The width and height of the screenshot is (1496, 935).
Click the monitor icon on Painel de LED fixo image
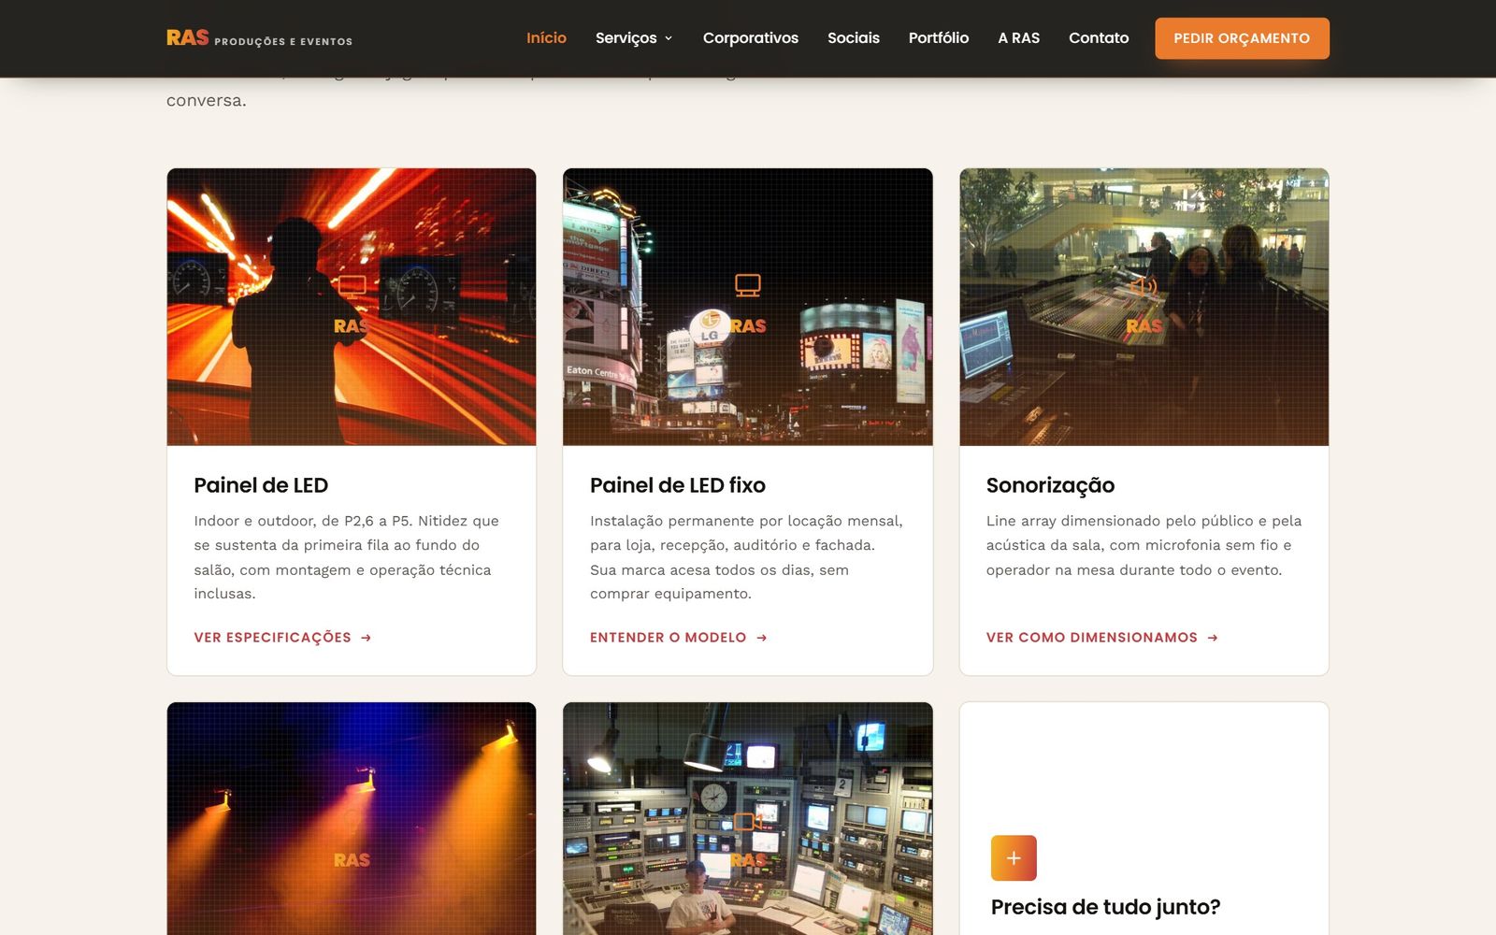point(748,285)
